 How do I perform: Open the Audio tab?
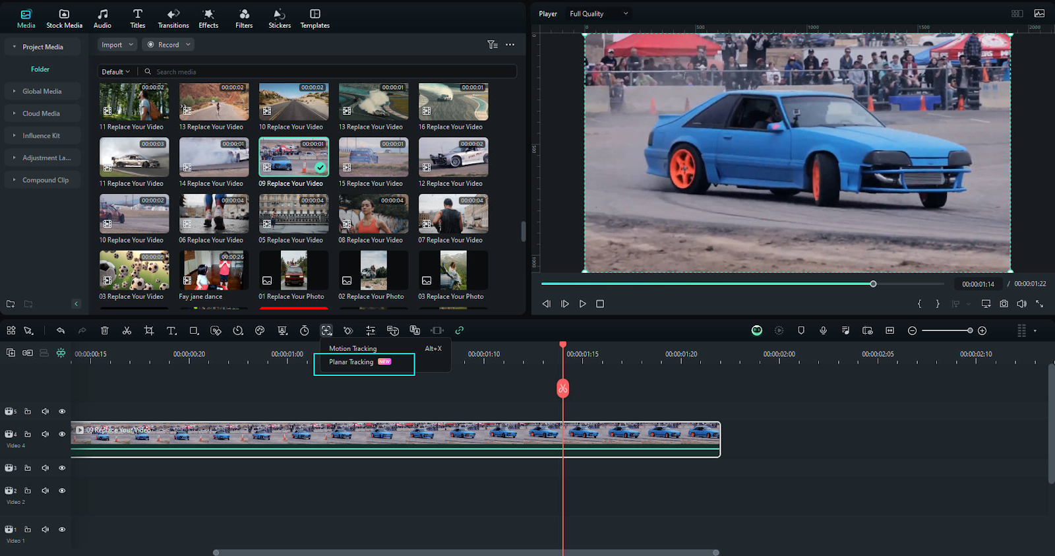click(x=102, y=18)
